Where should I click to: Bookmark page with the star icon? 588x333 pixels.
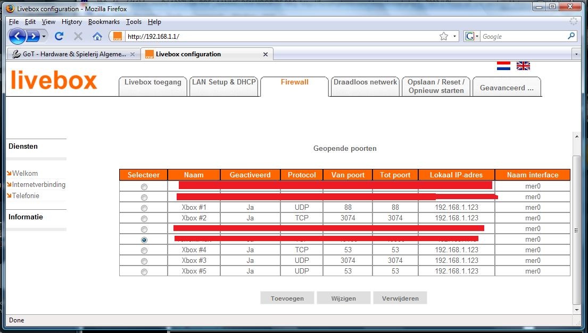[444, 36]
